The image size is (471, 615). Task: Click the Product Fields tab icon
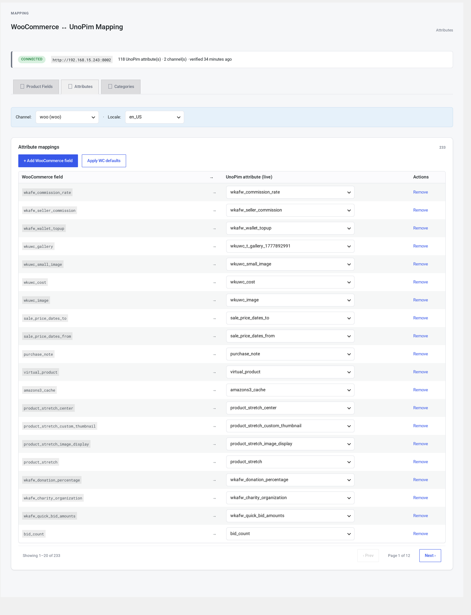click(x=22, y=86)
